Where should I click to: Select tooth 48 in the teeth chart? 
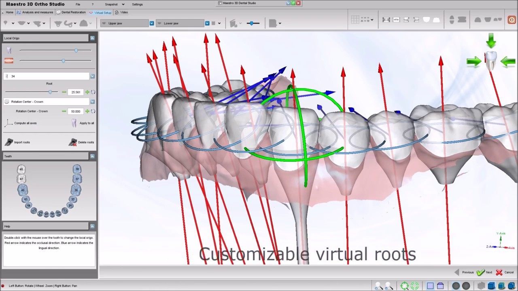coord(21,169)
